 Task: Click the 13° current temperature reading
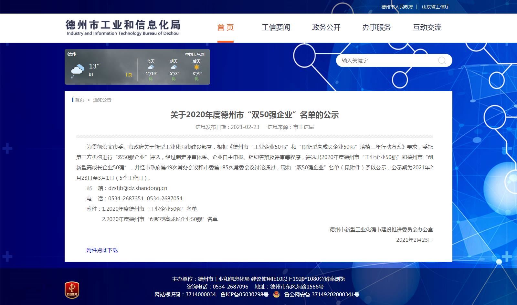coord(94,66)
